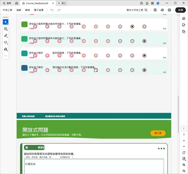Zoom in with magnifier plus icon
The height and width of the screenshot is (174, 188).
click(x=184, y=165)
